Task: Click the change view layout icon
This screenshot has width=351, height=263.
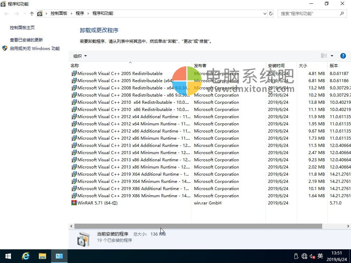Action: (324, 56)
